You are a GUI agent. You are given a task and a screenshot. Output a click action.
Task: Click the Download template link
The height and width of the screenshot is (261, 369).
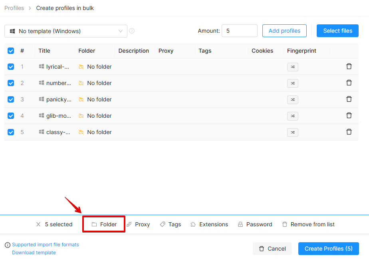pos(34,253)
